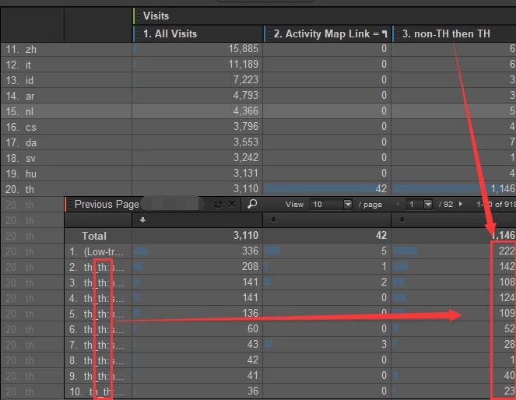Click the drag handle beside Previous Page

pyautogui.click(x=70, y=204)
